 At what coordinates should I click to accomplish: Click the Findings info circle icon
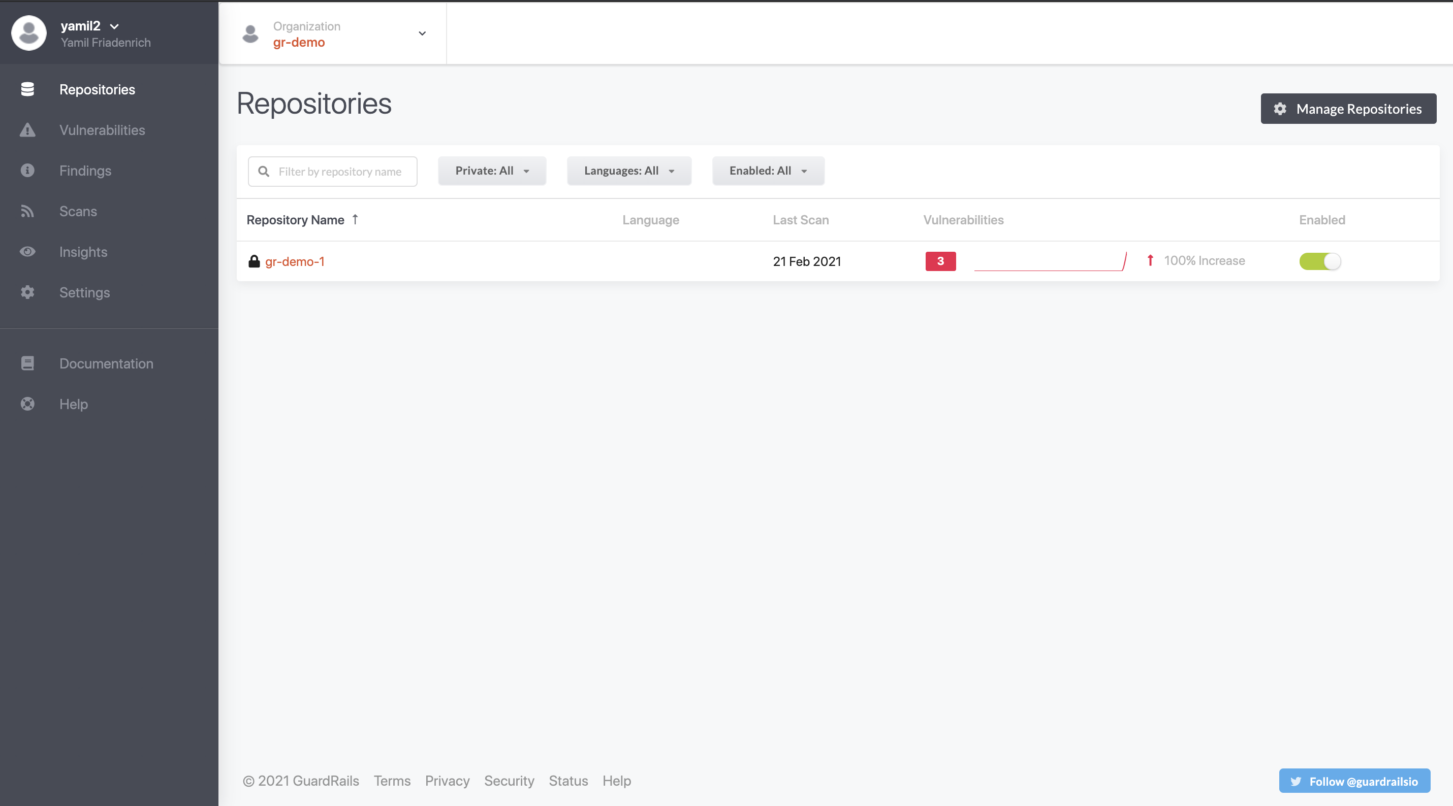[x=27, y=170]
